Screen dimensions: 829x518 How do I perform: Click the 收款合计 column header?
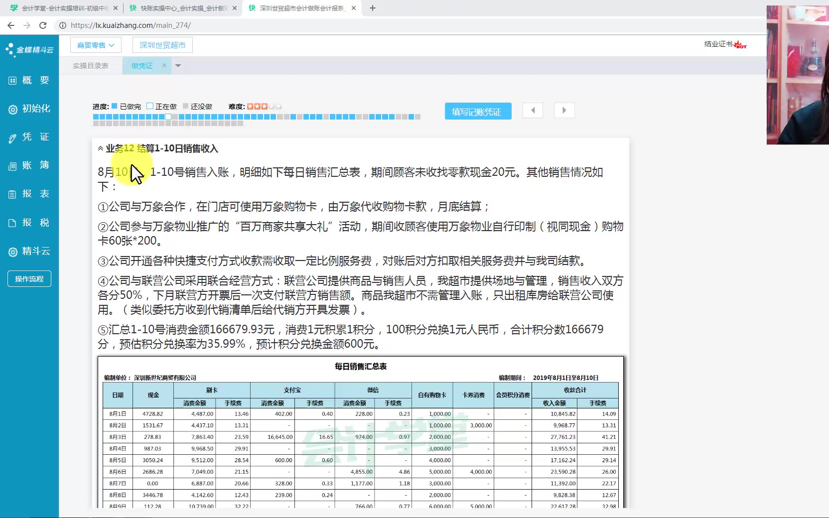tap(575, 390)
